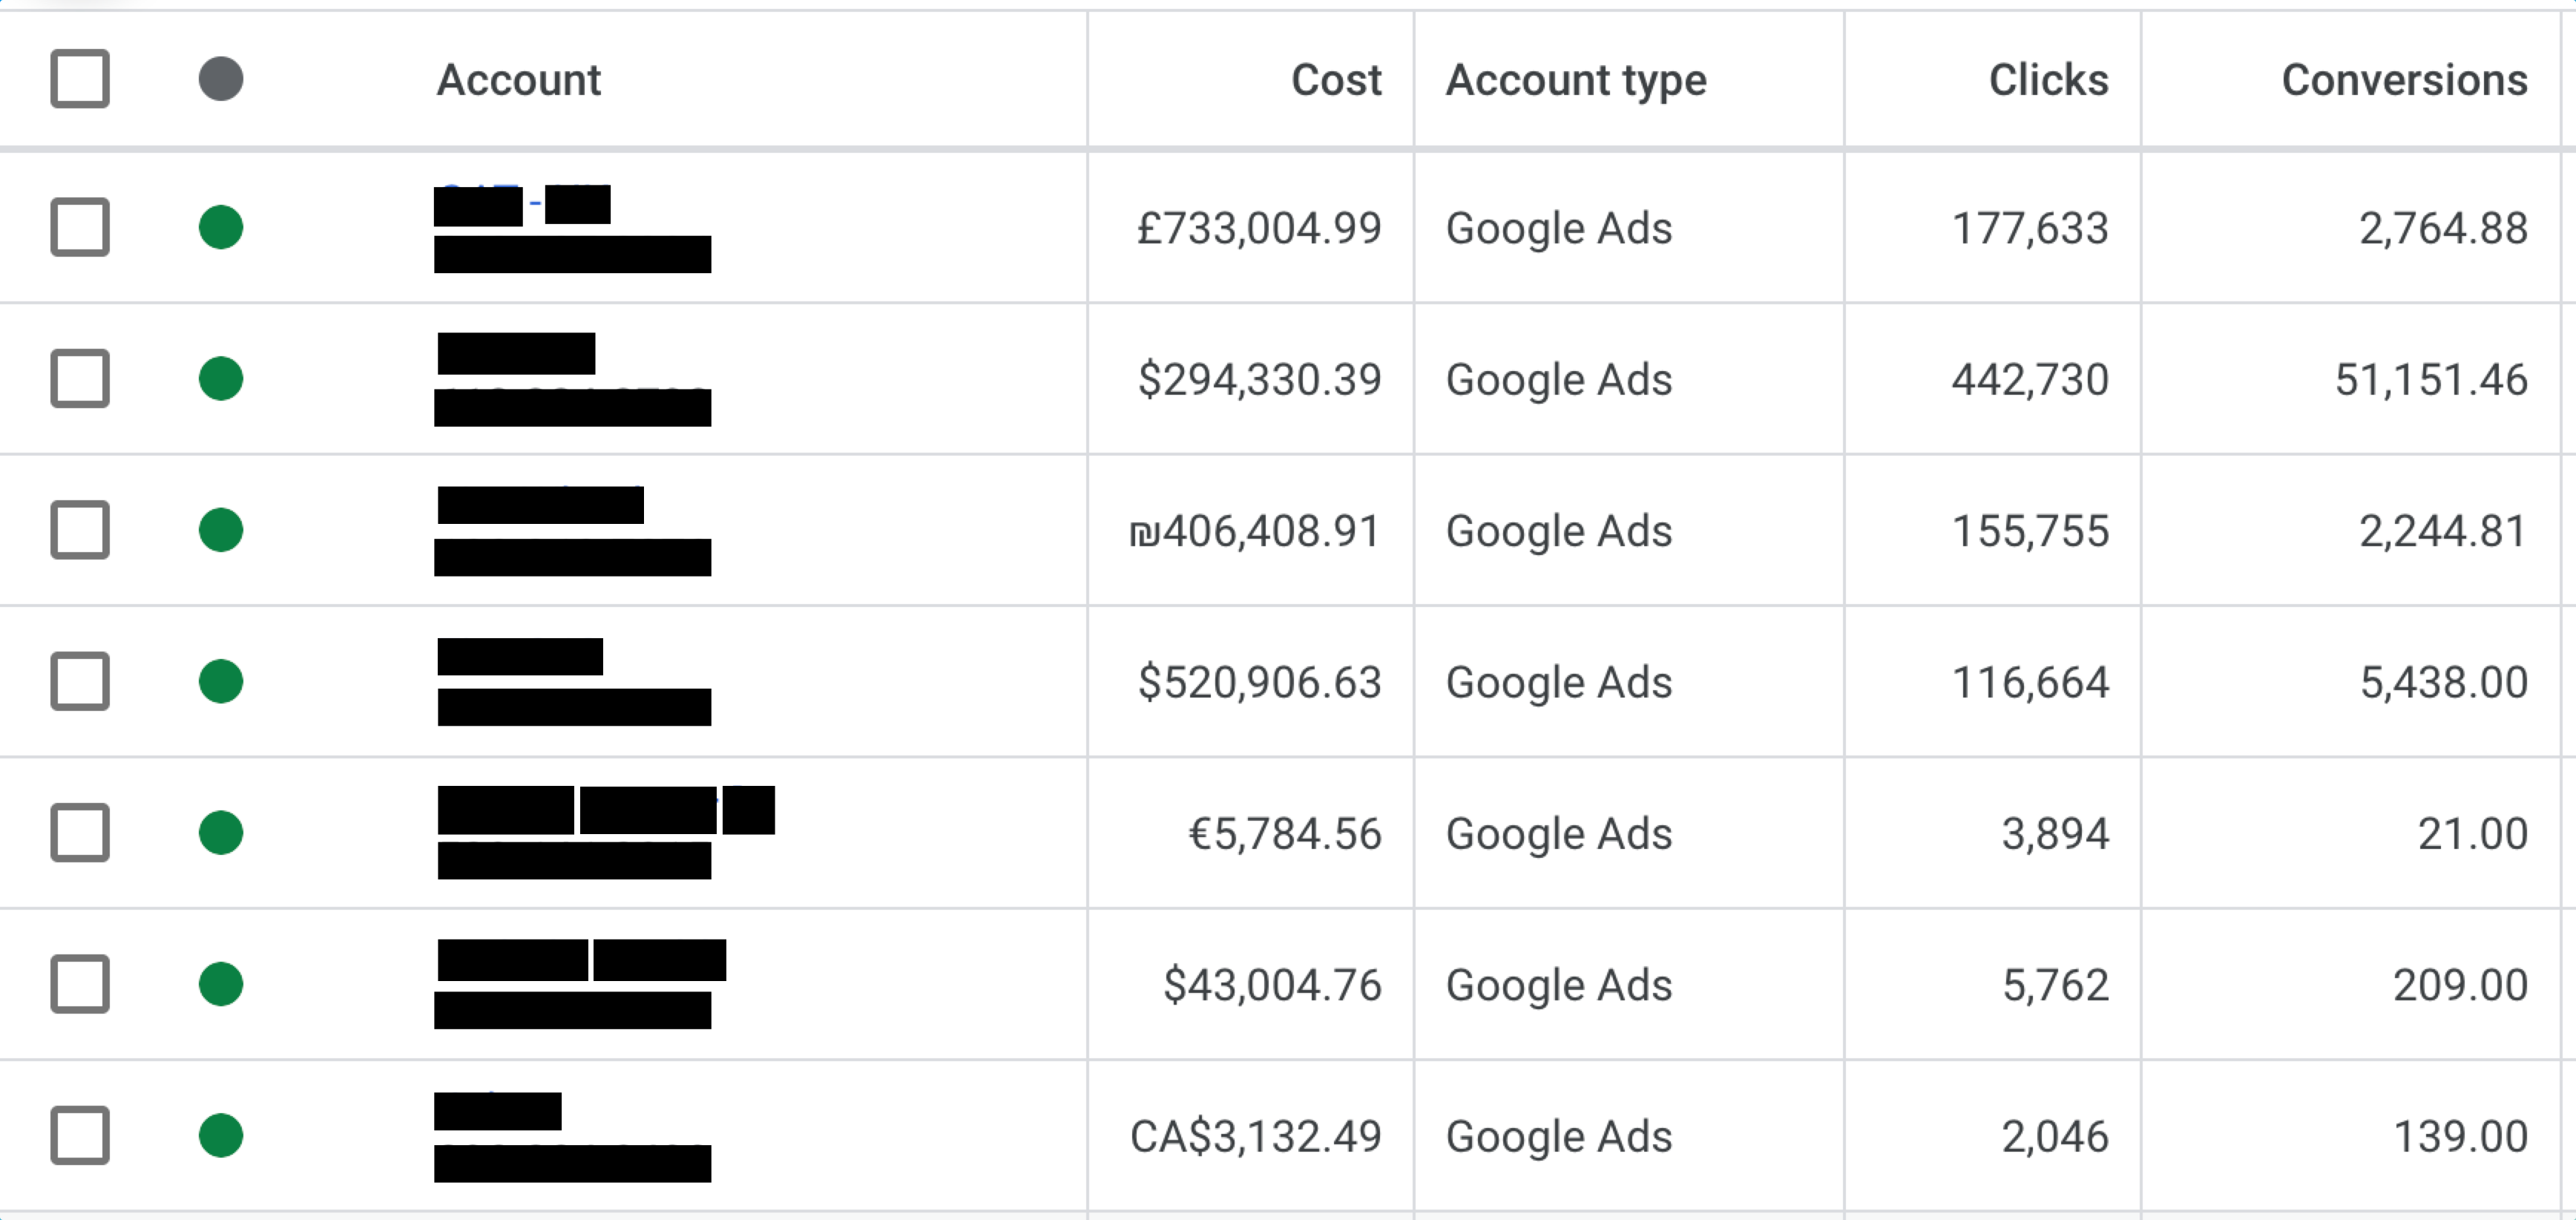
Task: Click green status dot for €5,784.56 account
Action: [x=221, y=833]
